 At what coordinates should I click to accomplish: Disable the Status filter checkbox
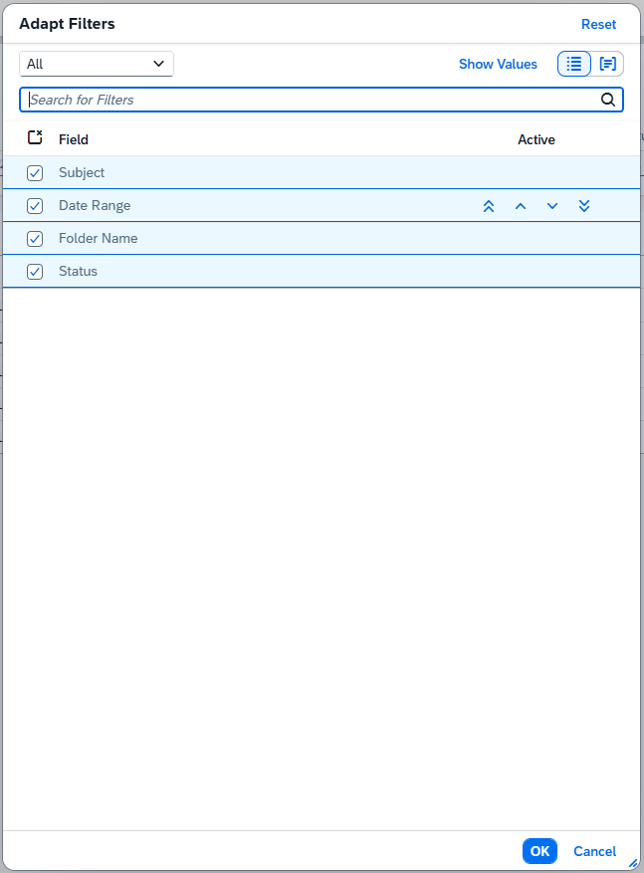35,272
